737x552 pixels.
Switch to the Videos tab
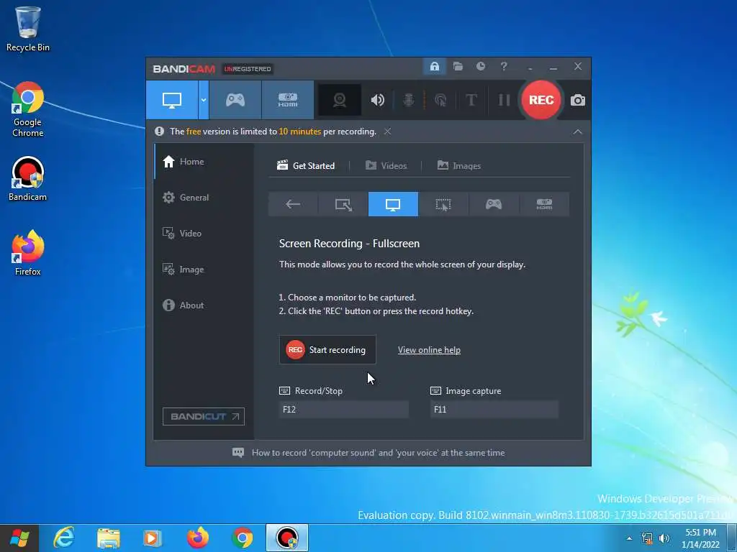coord(386,166)
